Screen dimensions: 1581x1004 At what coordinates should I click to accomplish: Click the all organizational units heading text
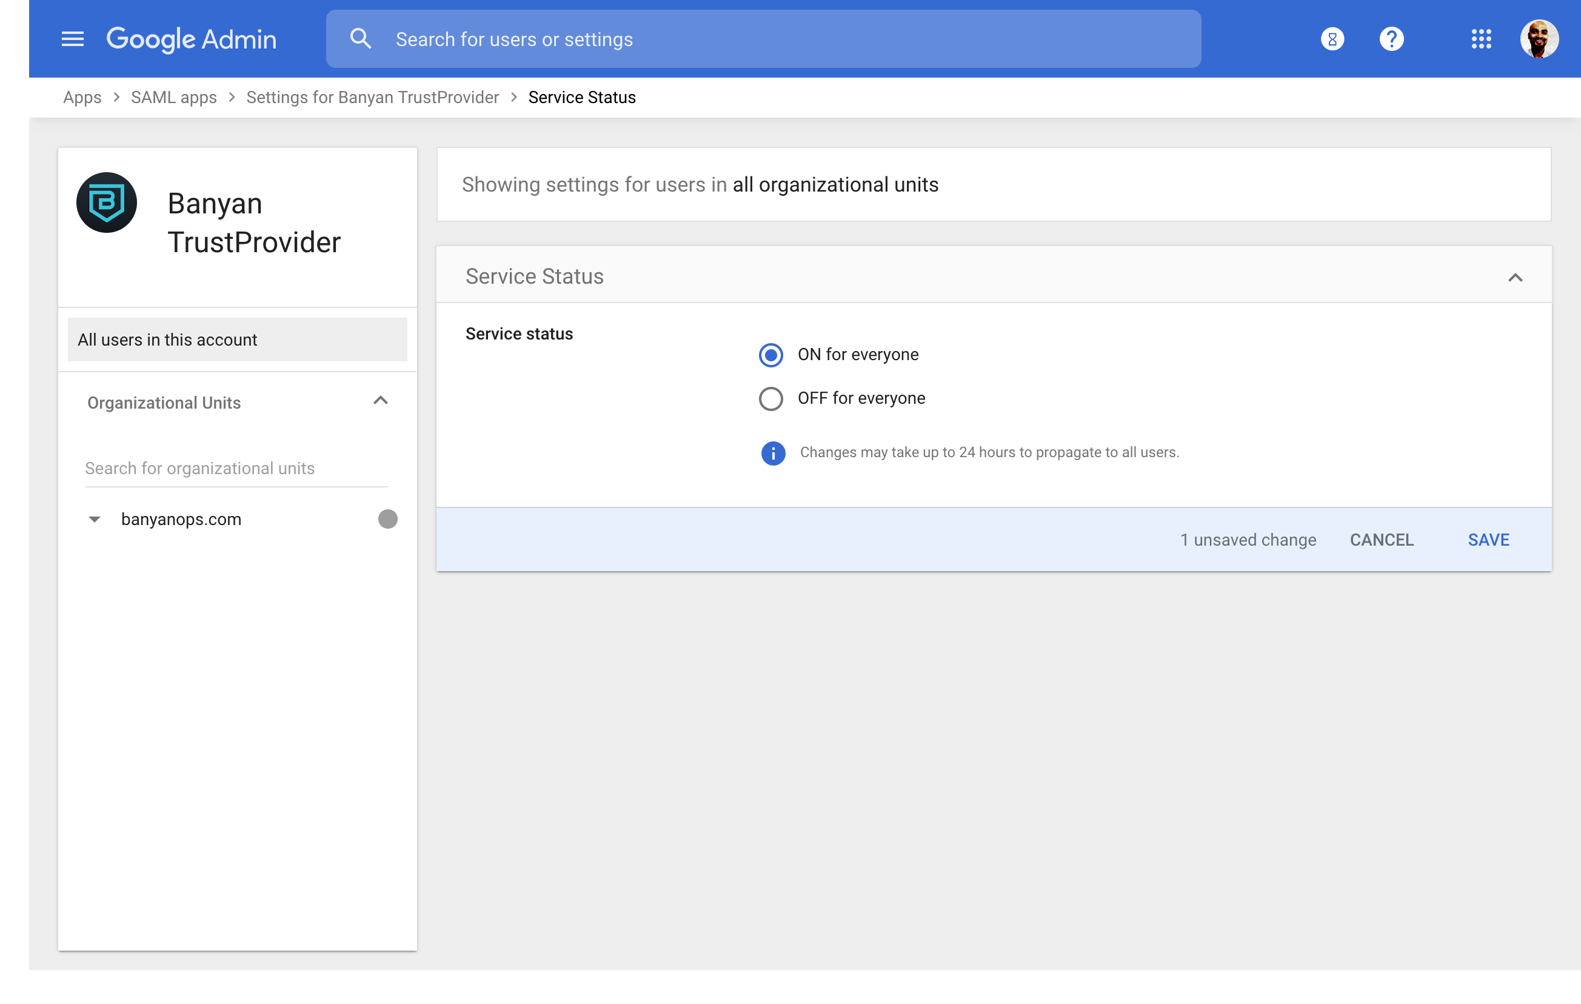[835, 184]
